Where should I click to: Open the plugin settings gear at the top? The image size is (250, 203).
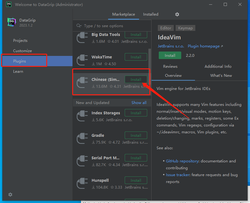pos(177,14)
